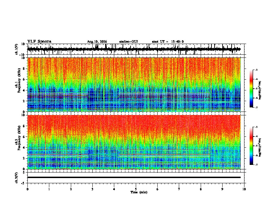Click the time axis tick label "4"
This screenshot has width=275, height=212.
pyautogui.click(x=114, y=189)
